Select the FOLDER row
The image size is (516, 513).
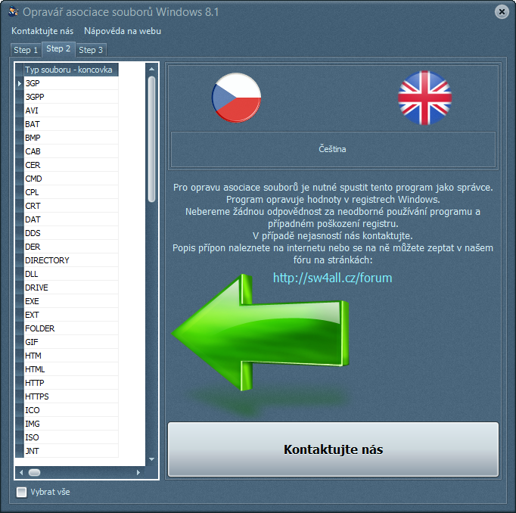[x=71, y=328]
